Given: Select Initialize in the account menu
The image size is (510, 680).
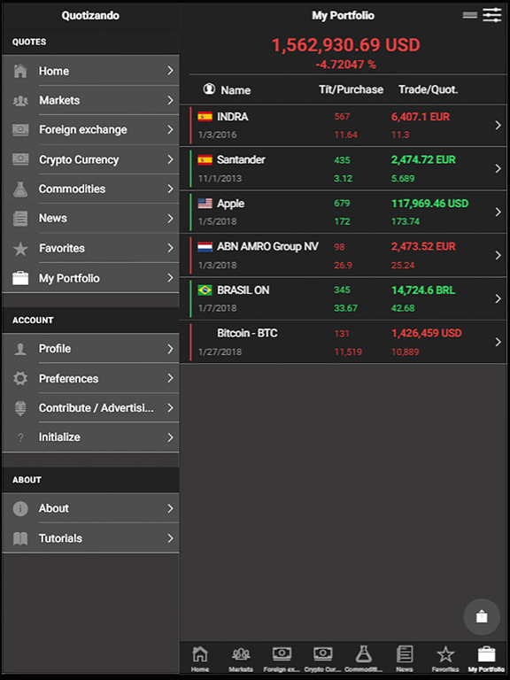Looking at the screenshot, I should coord(90,437).
